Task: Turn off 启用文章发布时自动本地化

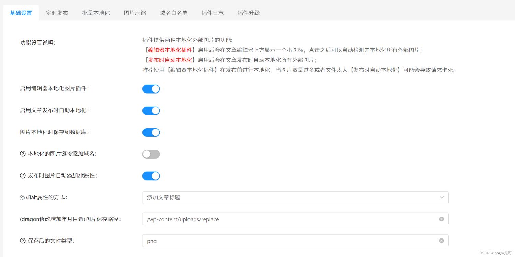Action: click(x=151, y=110)
